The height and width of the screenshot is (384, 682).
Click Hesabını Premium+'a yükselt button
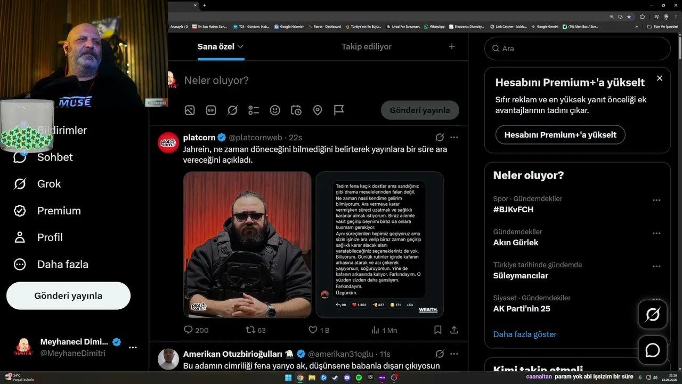point(560,134)
